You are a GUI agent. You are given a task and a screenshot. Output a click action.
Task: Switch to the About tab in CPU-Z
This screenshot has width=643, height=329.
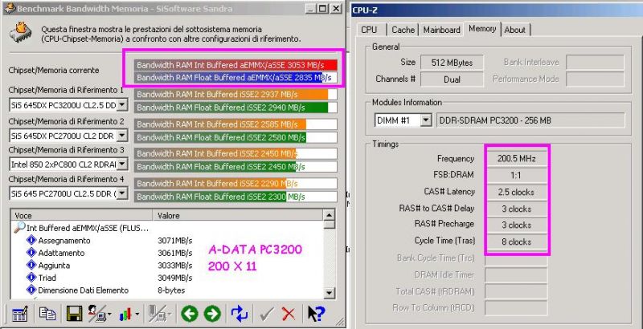[x=515, y=30]
